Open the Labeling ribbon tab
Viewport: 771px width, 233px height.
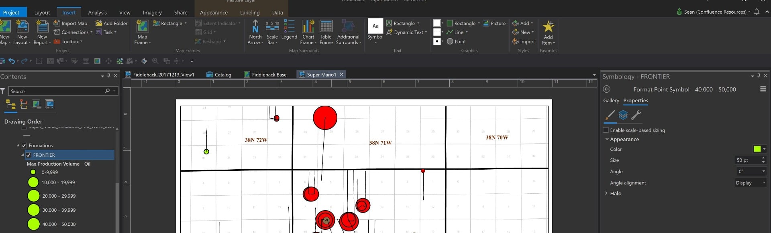tap(250, 12)
